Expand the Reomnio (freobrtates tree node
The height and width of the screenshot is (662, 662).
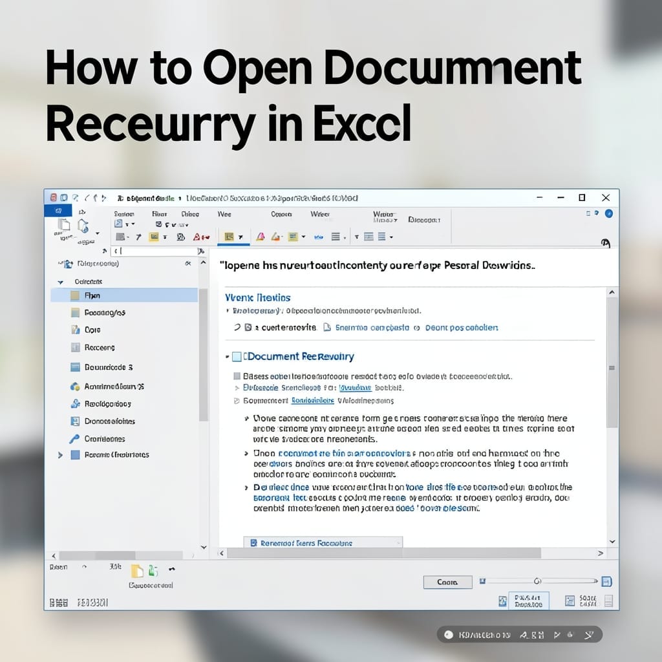(x=60, y=455)
